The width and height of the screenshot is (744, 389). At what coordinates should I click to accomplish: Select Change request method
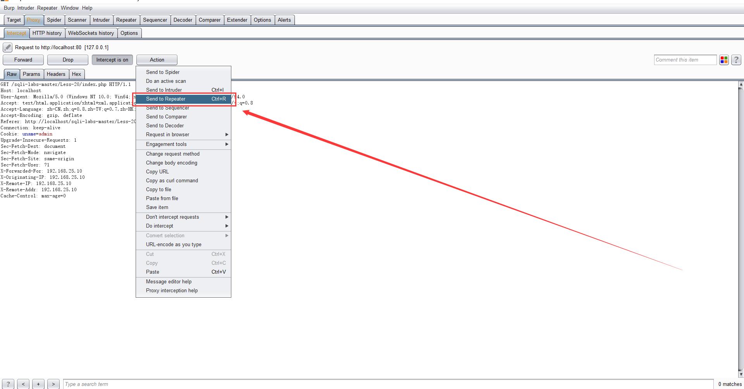(x=183, y=154)
